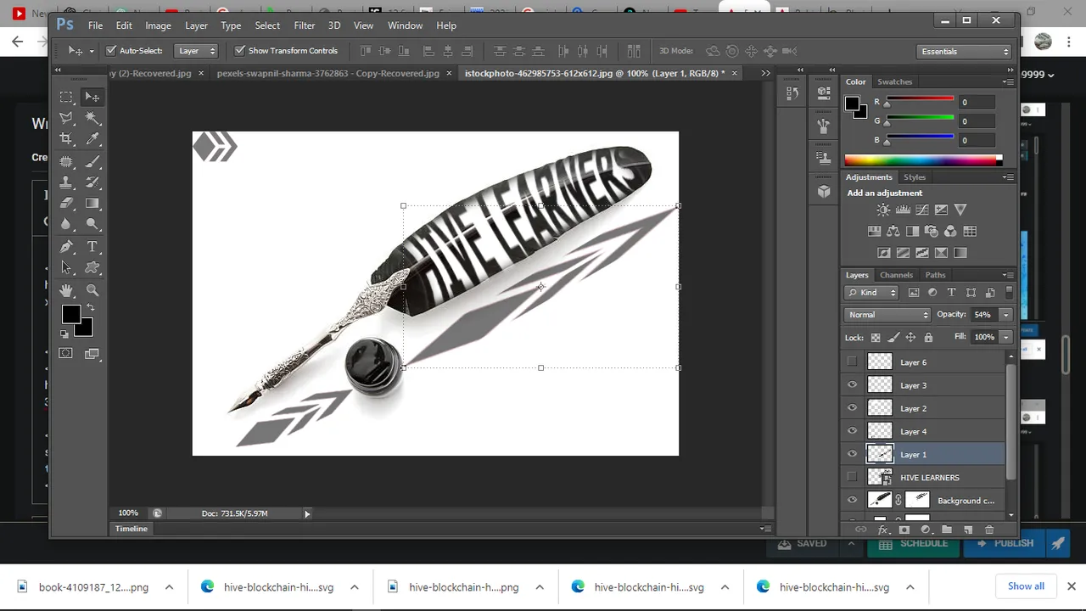
Task: Select the Eyedropper tool
Action: coord(92,139)
